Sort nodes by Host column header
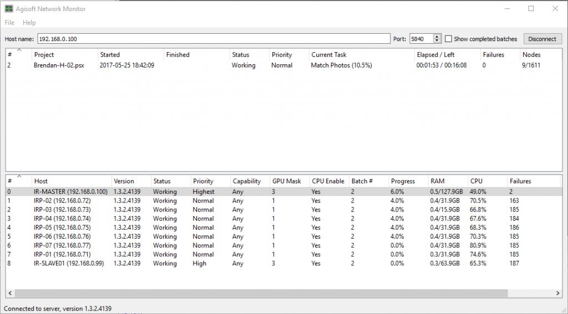568x314 pixels. click(x=72, y=181)
